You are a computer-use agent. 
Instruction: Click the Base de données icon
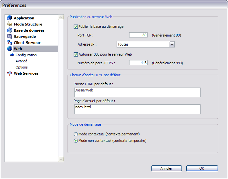(10, 30)
